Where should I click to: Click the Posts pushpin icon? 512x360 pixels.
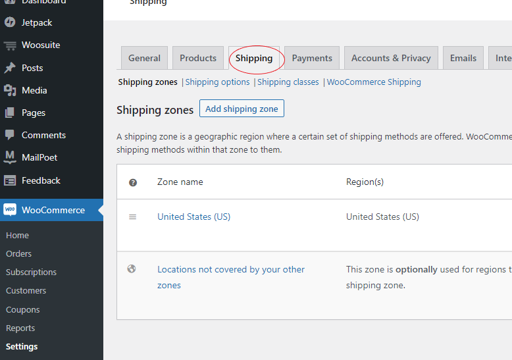(10, 68)
